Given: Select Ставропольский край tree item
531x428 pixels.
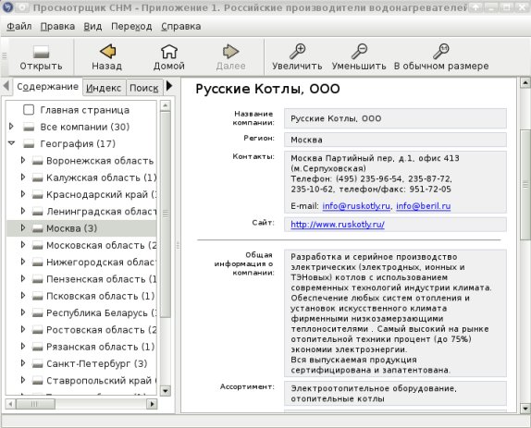Looking at the screenshot, I should [x=101, y=381].
